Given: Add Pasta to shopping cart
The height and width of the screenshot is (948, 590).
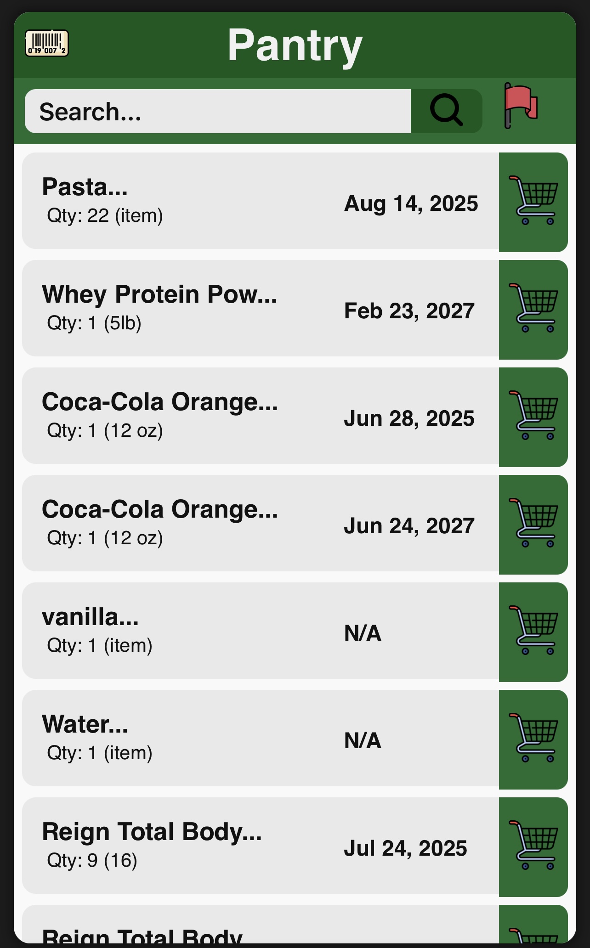Looking at the screenshot, I should (x=533, y=202).
